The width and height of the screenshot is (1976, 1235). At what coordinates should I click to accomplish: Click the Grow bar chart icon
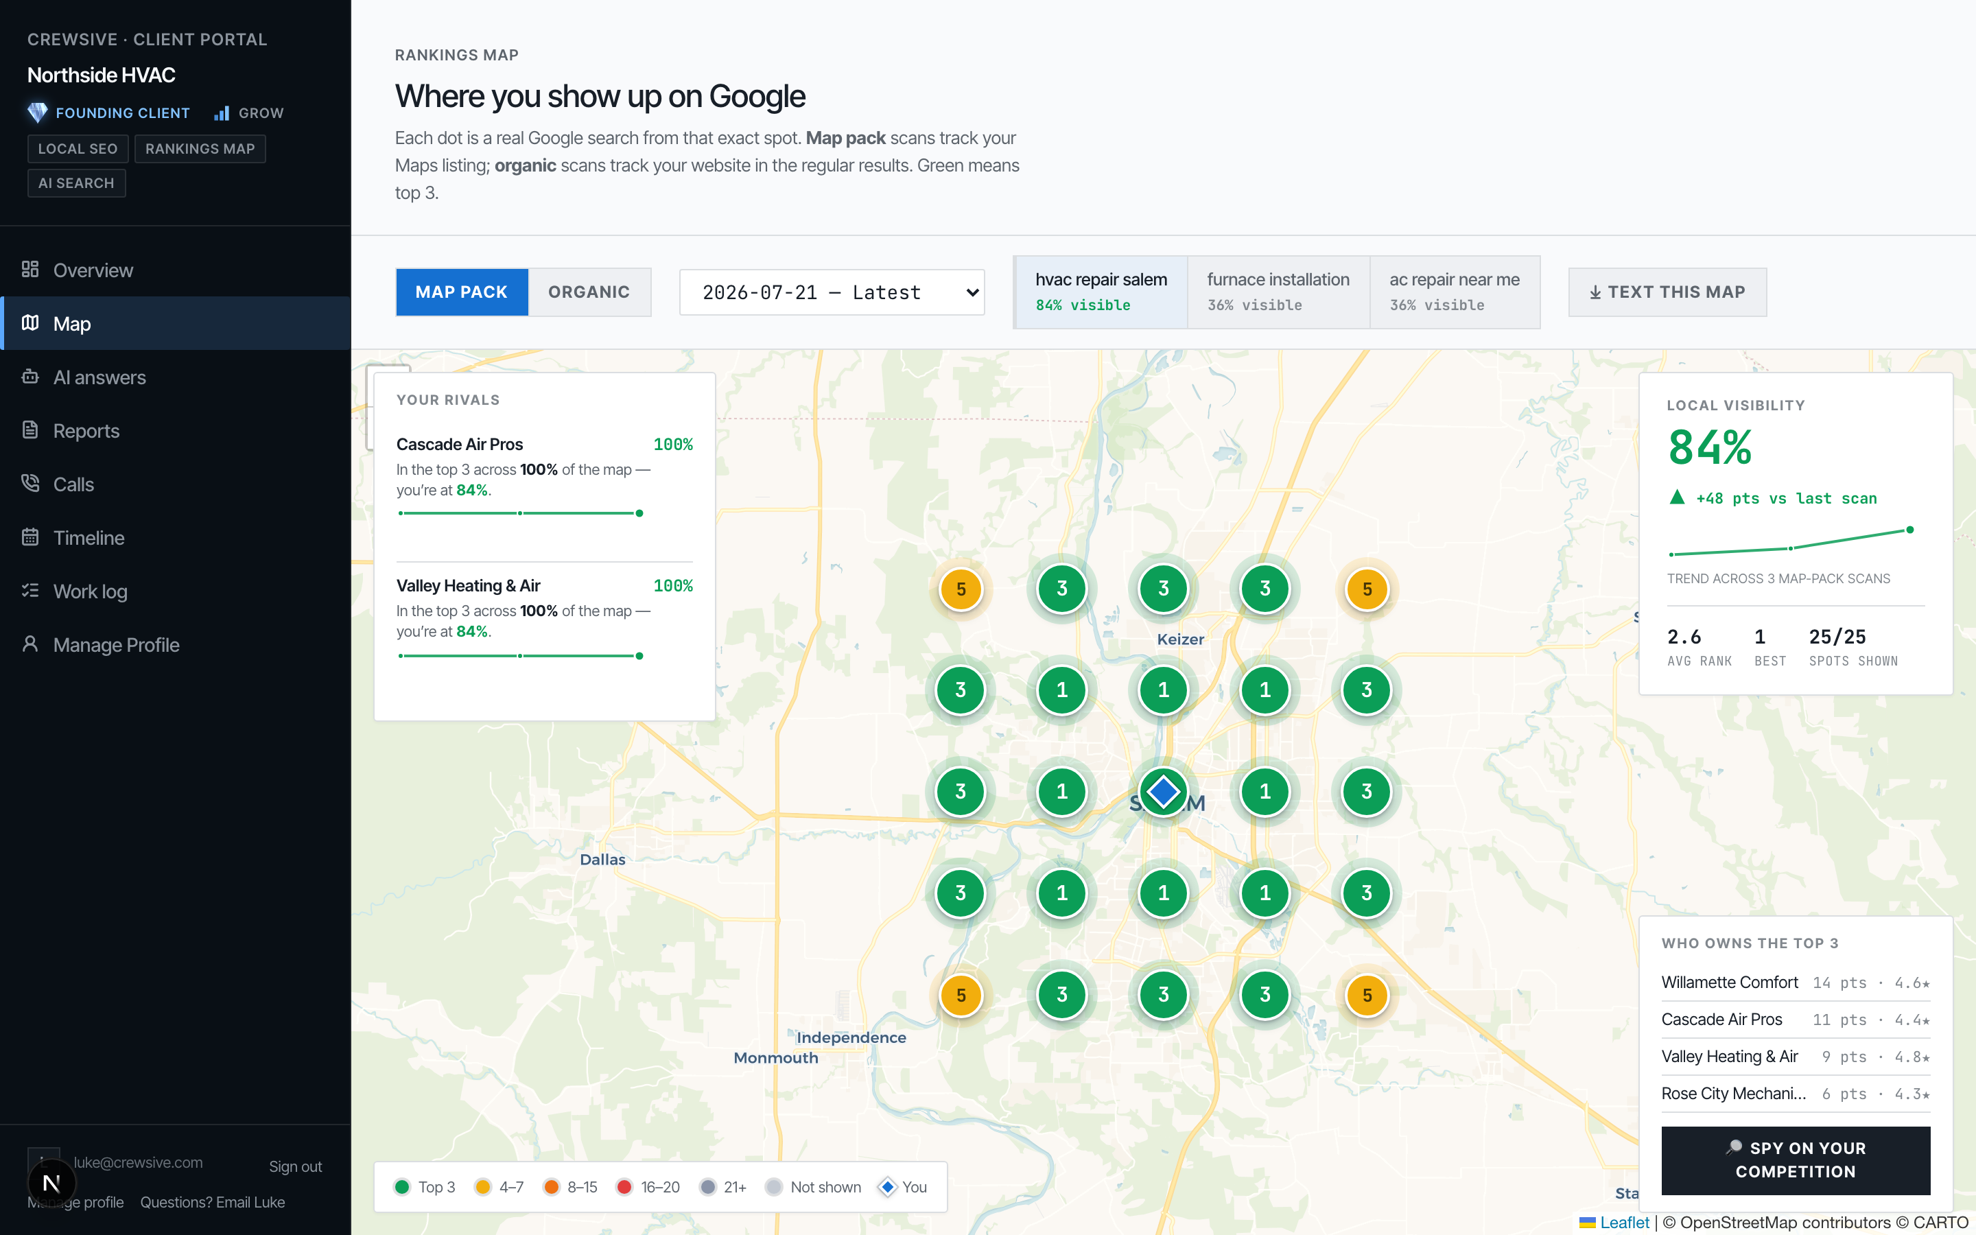tap(222, 113)
